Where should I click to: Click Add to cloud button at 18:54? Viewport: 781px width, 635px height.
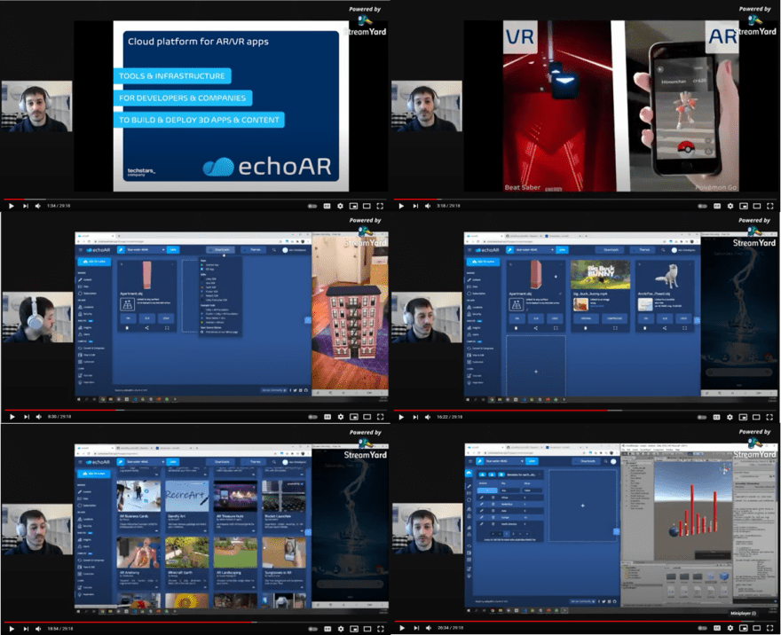coord(94,474)
